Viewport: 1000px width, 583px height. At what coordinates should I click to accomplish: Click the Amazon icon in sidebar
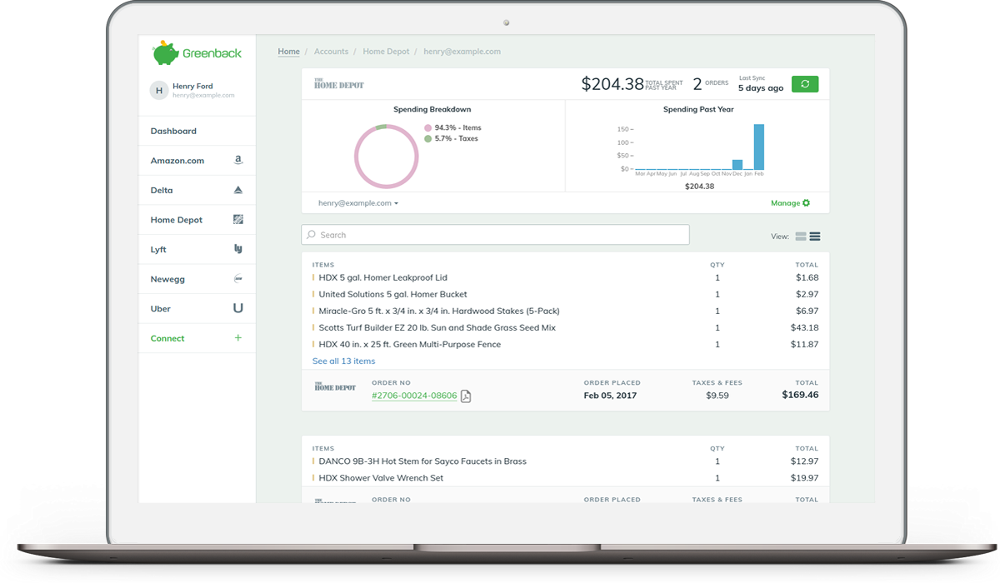(x=238, y=160)
